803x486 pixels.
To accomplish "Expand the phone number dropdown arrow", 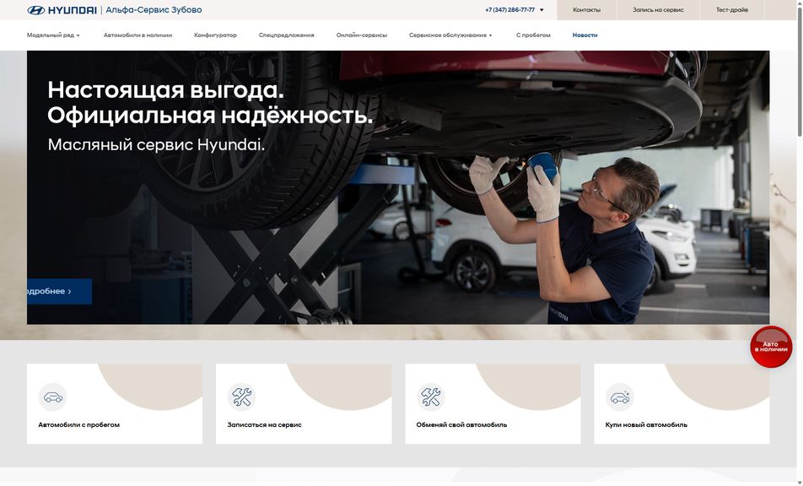I will pos(542,10).
